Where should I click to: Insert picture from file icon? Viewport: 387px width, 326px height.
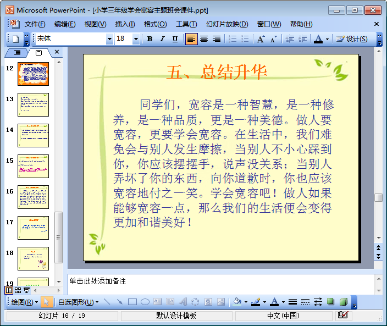pyautogui.click(x=221, y=302)
